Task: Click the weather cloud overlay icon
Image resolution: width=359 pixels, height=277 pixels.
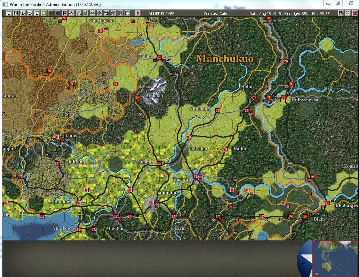Action: pos(127,13)
